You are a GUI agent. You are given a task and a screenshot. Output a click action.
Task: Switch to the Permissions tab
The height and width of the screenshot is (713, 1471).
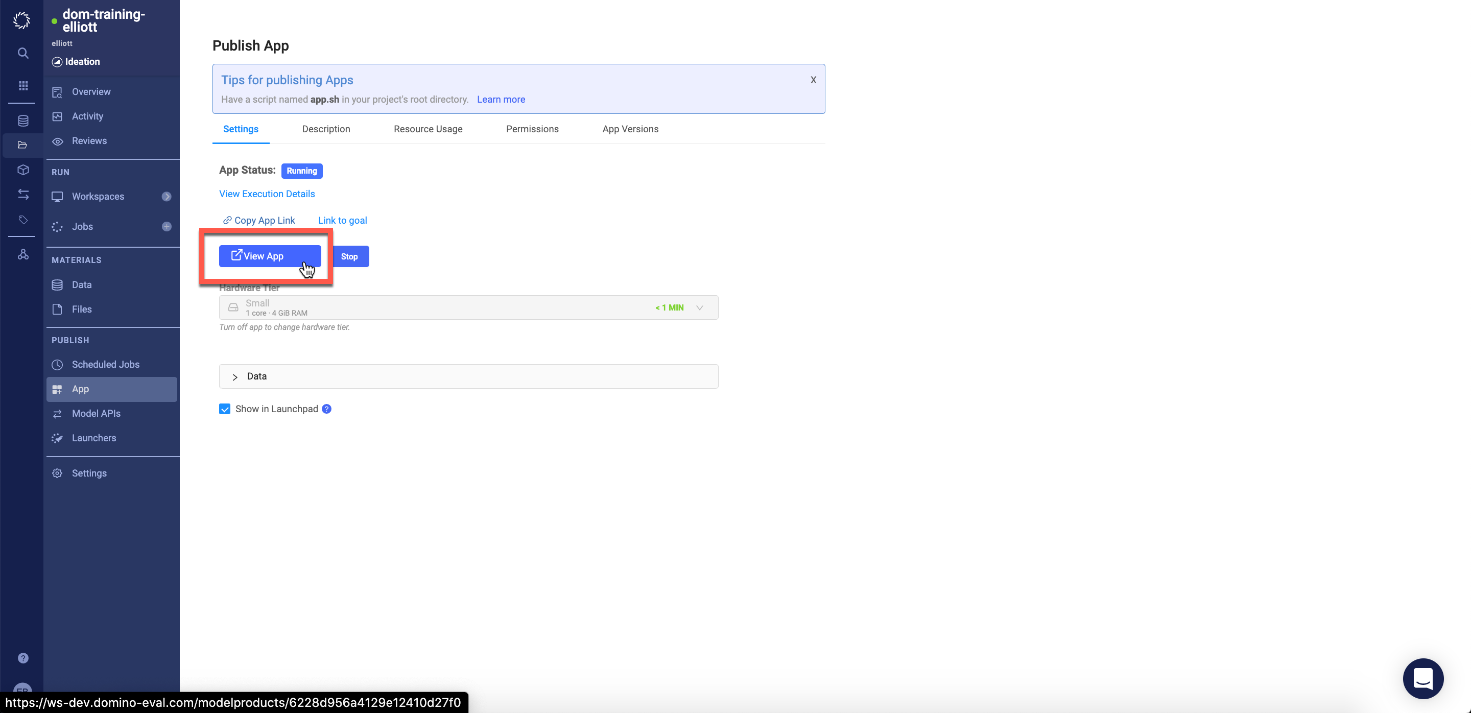532,129
